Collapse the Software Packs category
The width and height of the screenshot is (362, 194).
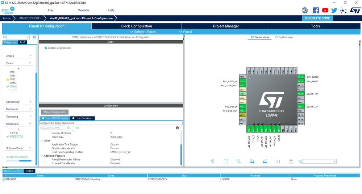coord(18,148)
